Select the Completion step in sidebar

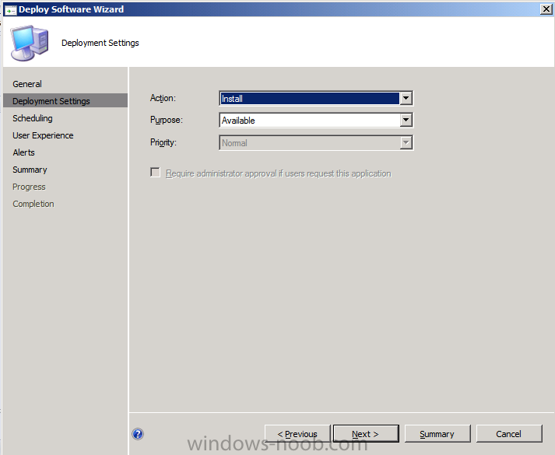point(33,204)
